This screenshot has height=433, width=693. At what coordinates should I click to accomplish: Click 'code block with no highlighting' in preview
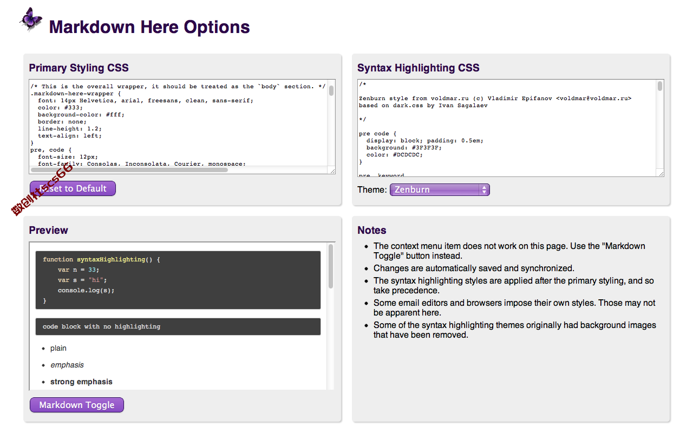(102, 326)
